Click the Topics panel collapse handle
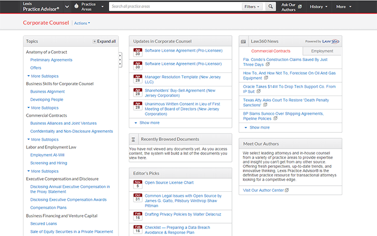 click(120, 60)
